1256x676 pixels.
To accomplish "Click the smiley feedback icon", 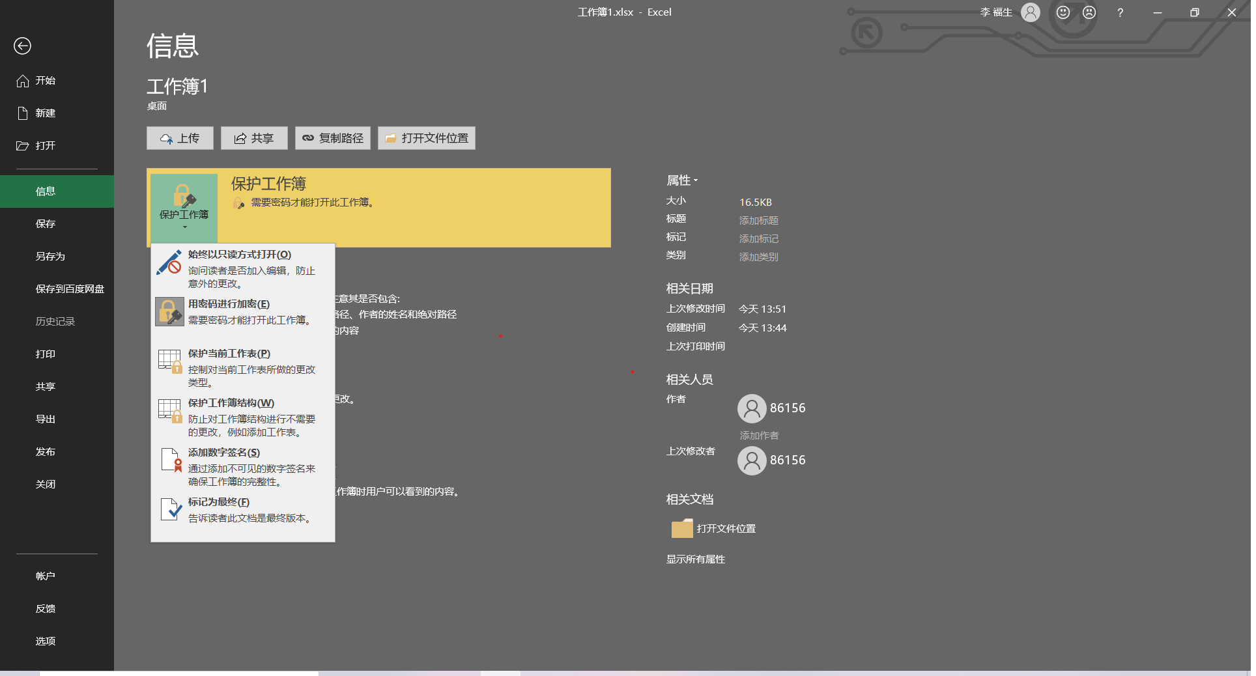I will tap(1063, 12).
